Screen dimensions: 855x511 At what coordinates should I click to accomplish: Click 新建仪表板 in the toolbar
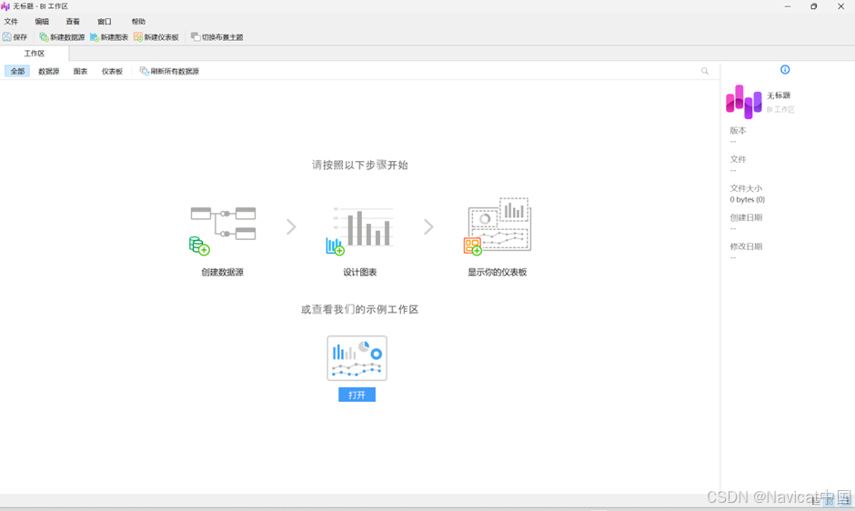pyautogui.click(x=156, y=37)
